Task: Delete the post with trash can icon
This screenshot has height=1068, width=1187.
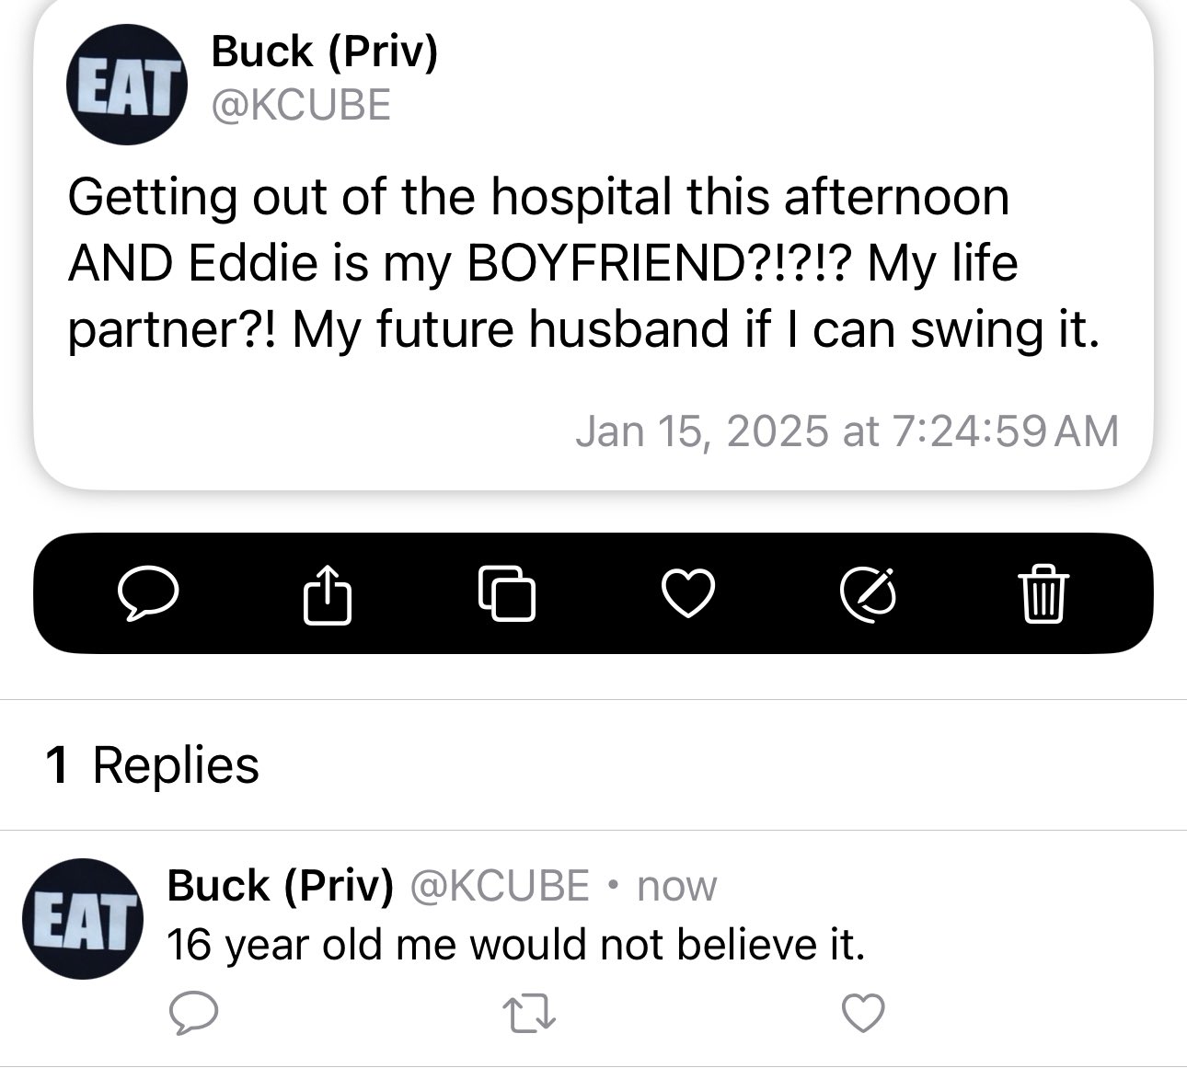Action: coord(1043,593)
